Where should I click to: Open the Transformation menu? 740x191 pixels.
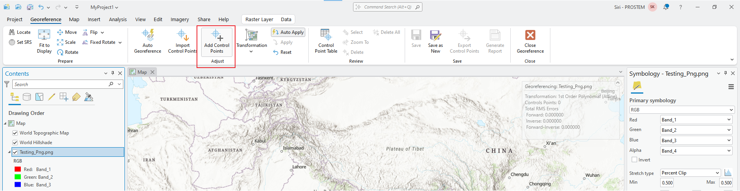click(x=252, y=42)
